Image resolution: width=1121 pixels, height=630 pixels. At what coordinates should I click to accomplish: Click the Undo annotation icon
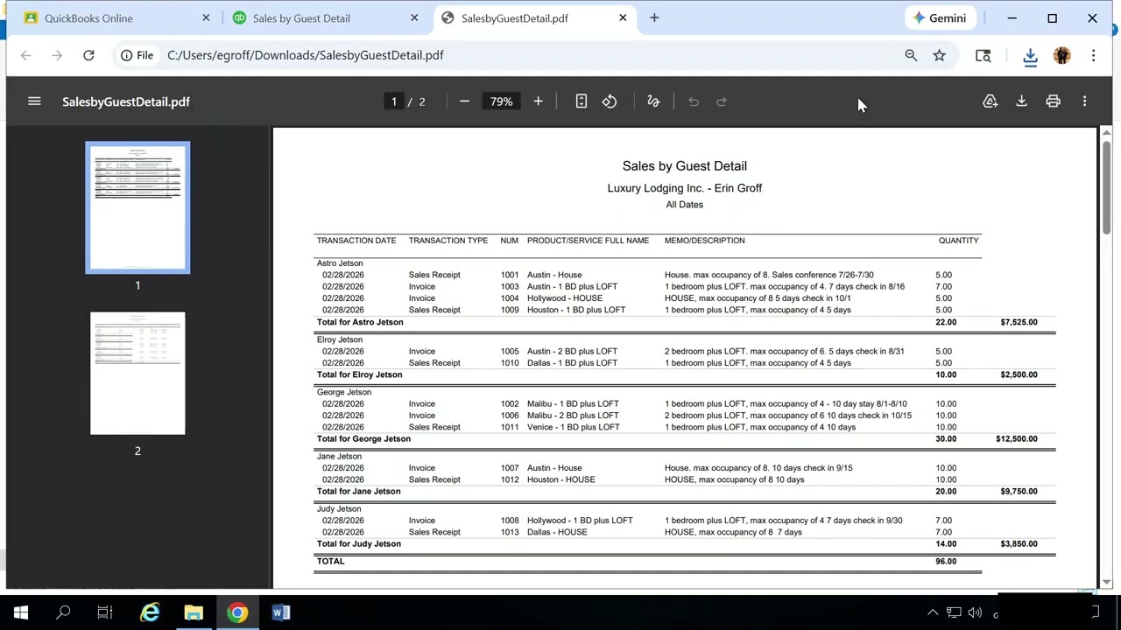pyautogui.click(x=694, y=101)
